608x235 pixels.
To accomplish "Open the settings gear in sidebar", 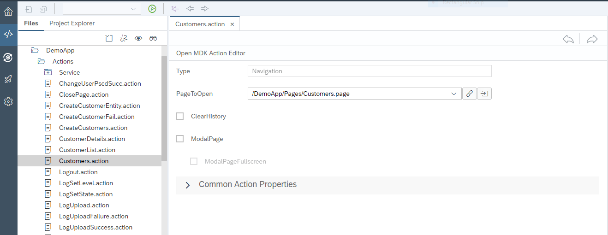I will pyautogui.click(x=8, y=102).
